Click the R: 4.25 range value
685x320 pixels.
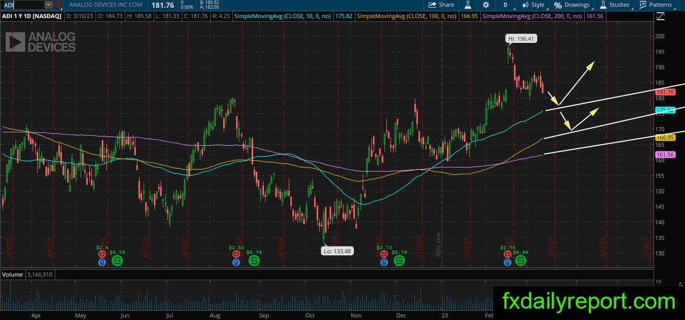tap(221, 17)
